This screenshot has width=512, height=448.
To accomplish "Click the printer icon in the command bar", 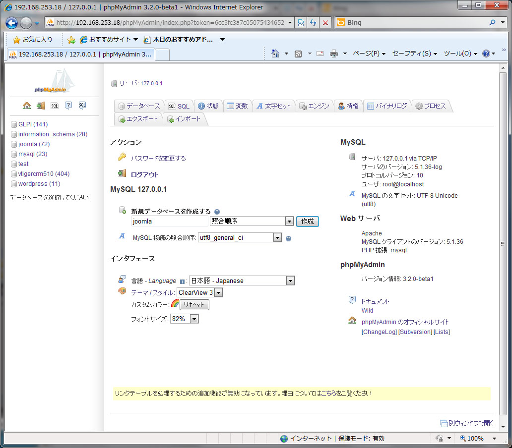I will tap(334, 54).
